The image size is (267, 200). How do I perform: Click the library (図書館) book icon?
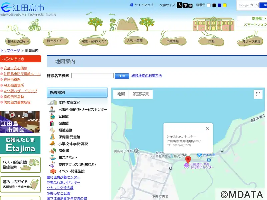coord(52,123)
